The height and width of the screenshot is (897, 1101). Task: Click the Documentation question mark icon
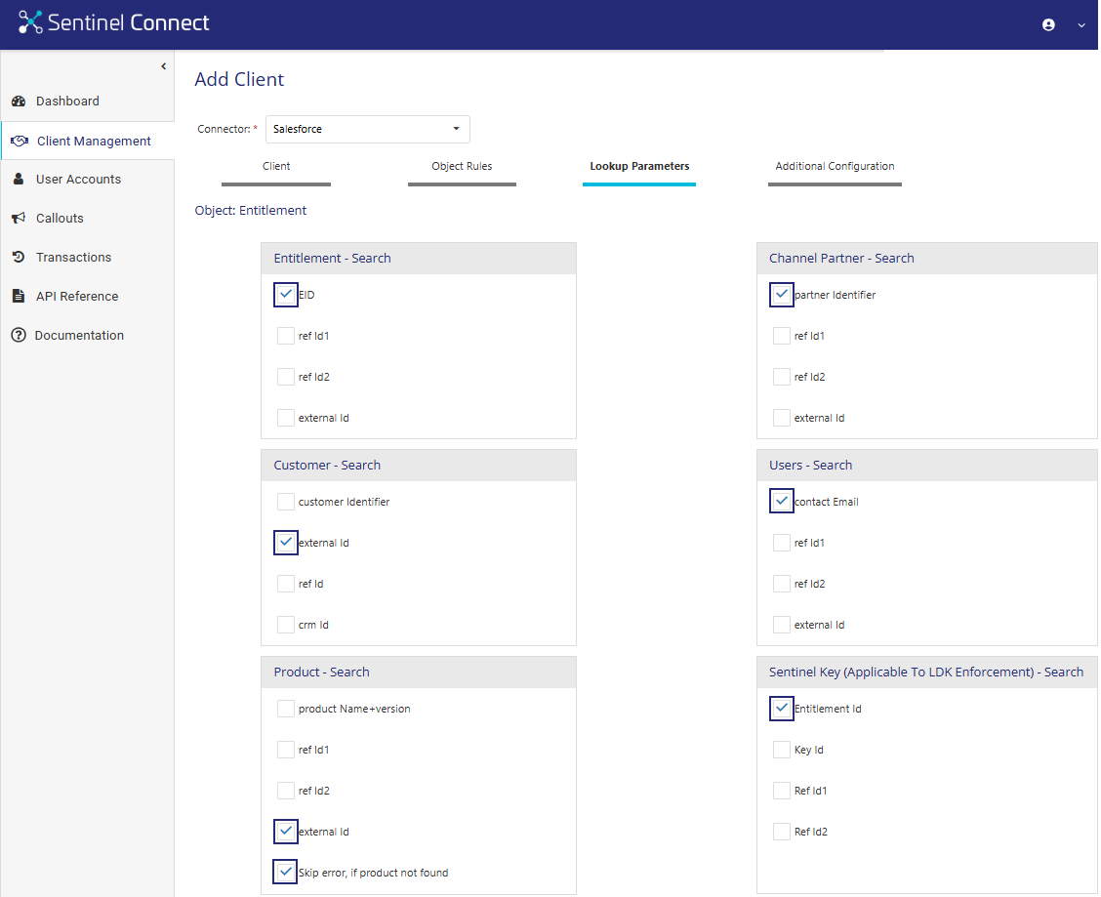tap(18, 336)
